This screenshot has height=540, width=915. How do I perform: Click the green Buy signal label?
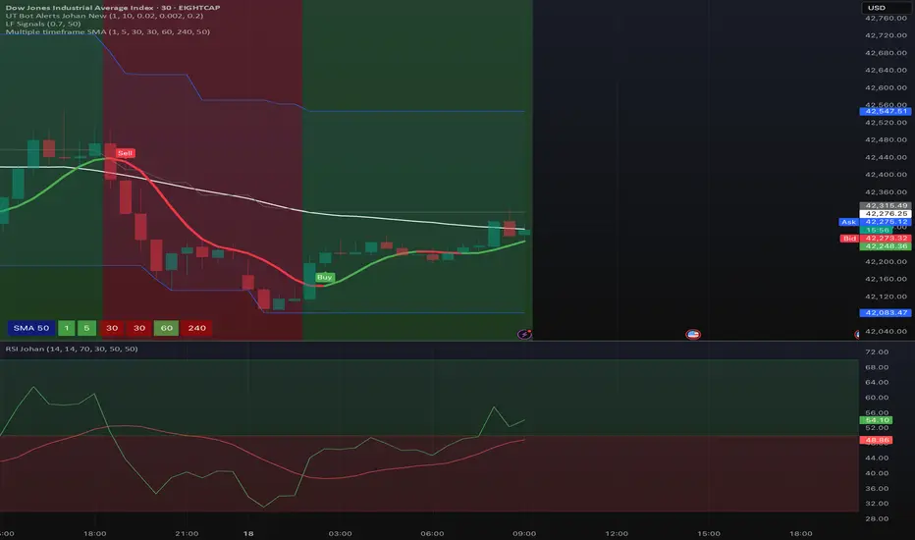click(x=324, y=277)
